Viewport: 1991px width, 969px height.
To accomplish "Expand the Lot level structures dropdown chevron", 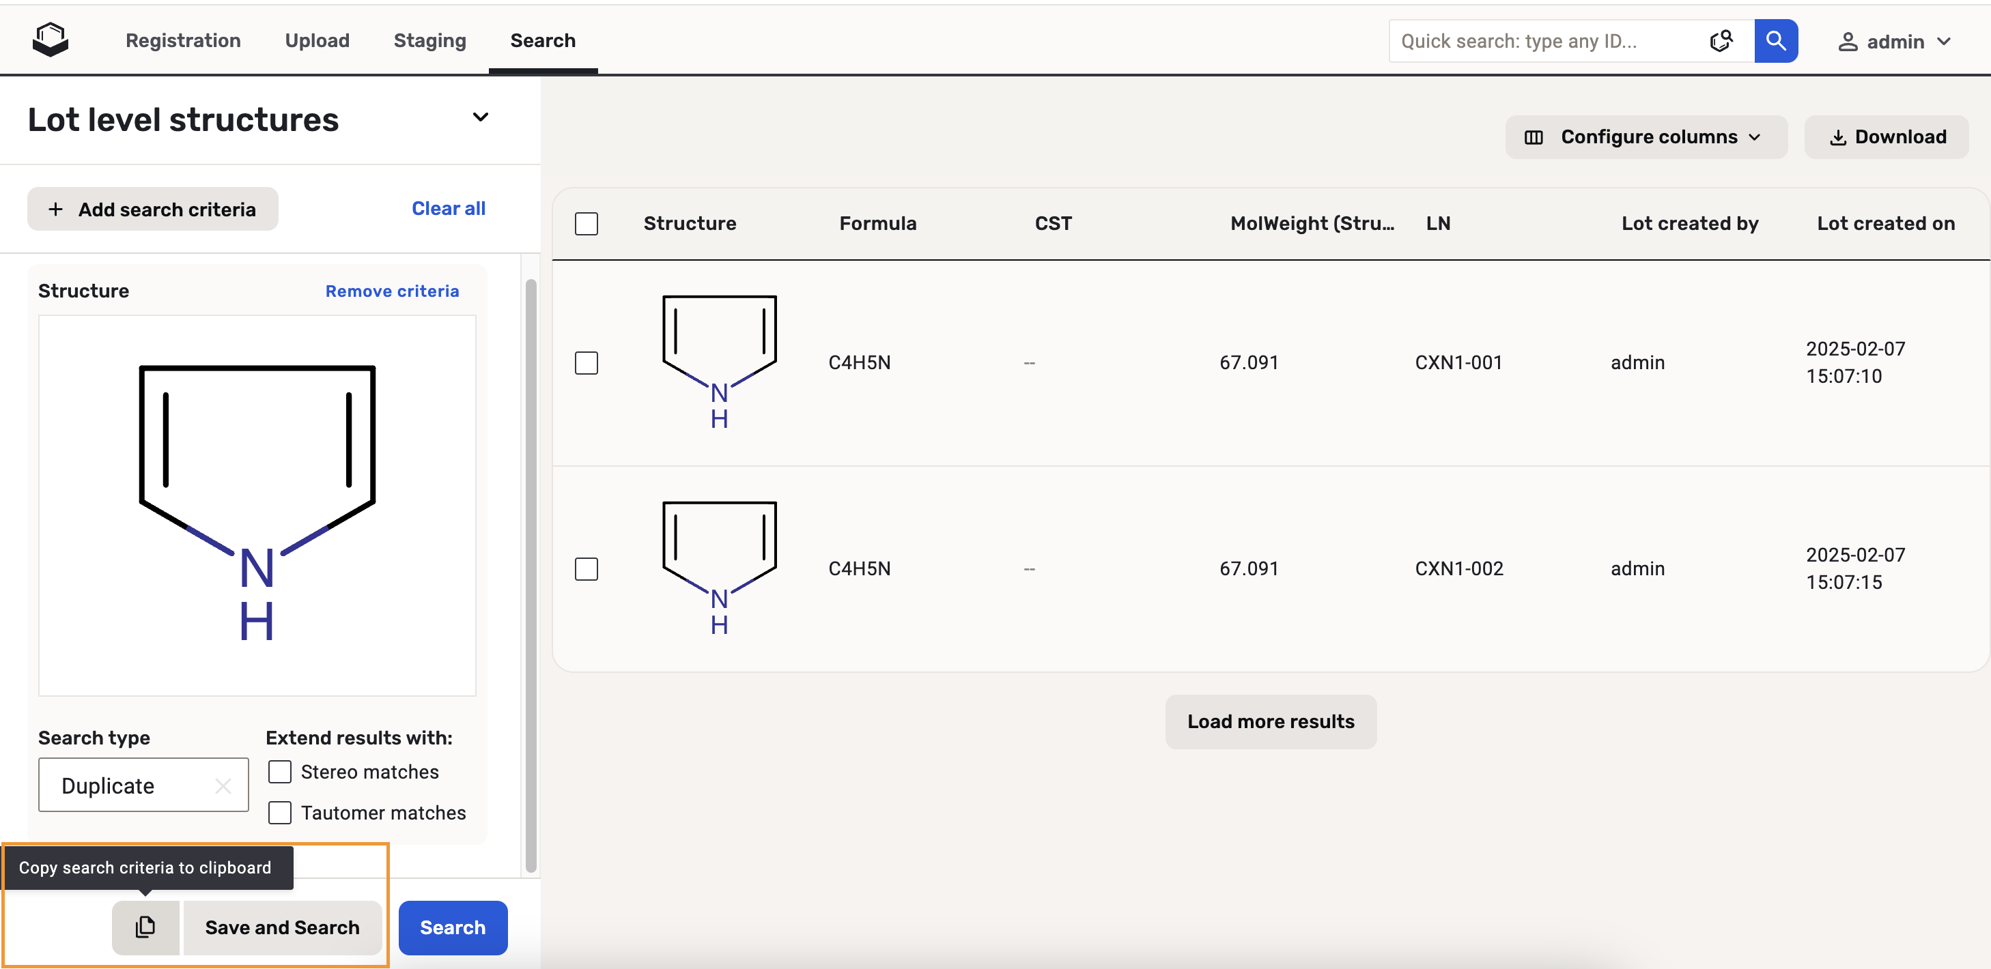I will pos(480,117).
